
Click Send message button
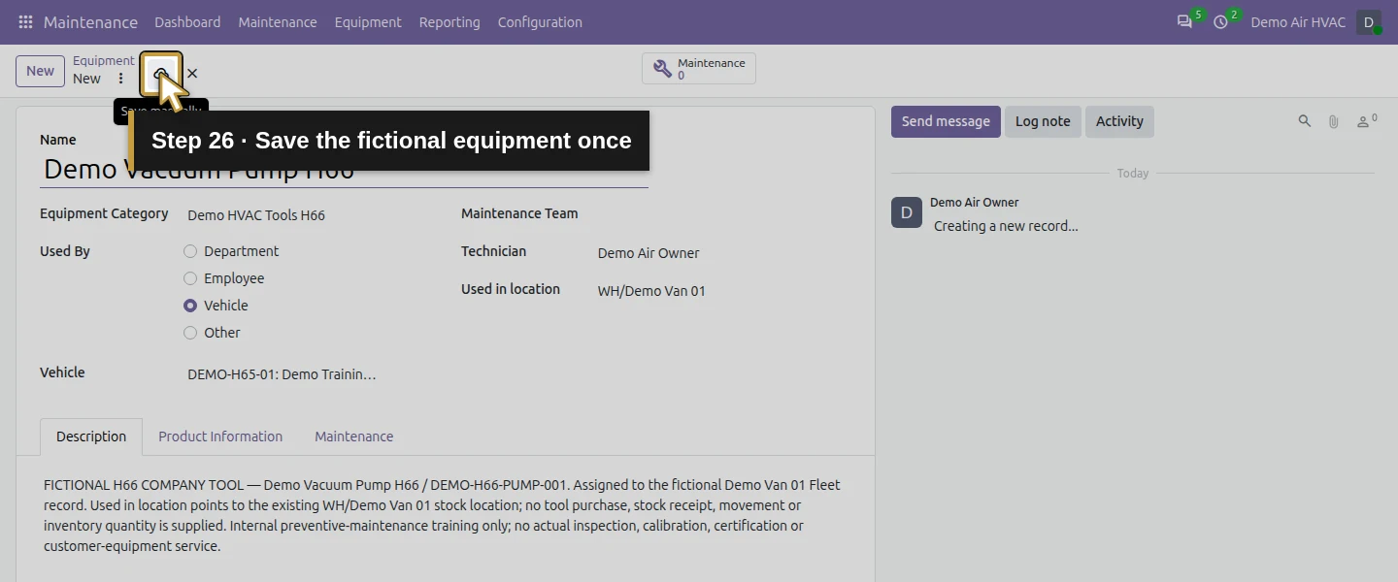pyautogui.click(x=946, y=121)
